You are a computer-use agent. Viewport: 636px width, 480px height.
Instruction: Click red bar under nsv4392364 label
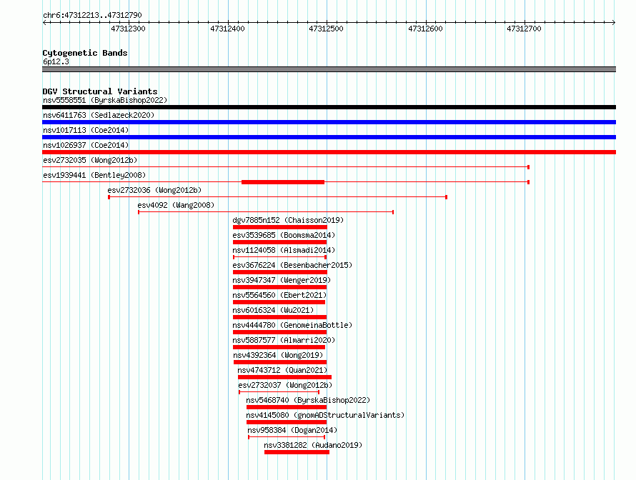click(280, 362)
